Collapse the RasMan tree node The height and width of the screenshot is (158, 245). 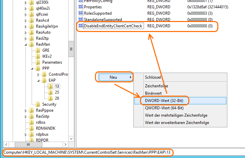tap(26, 44)
